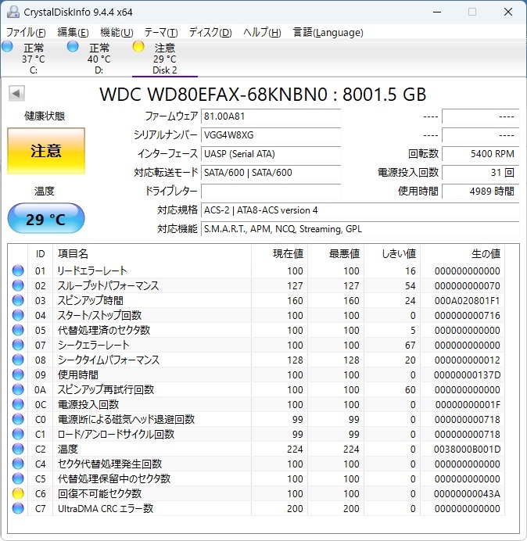Click status orb of row C5 代替処理保留中のセクタ数
Viewport: 527px width, 541px height.
[x=18, y=478]
